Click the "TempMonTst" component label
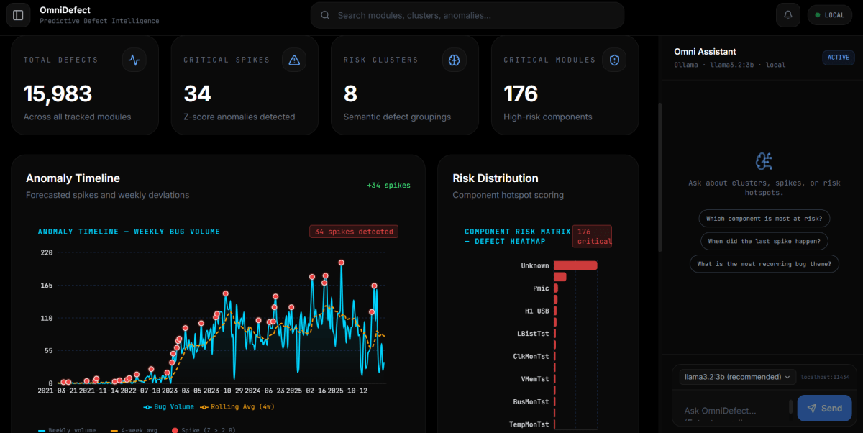Image resolution: width=863 pixels, height=433 pixels. [x=529, y=424]
